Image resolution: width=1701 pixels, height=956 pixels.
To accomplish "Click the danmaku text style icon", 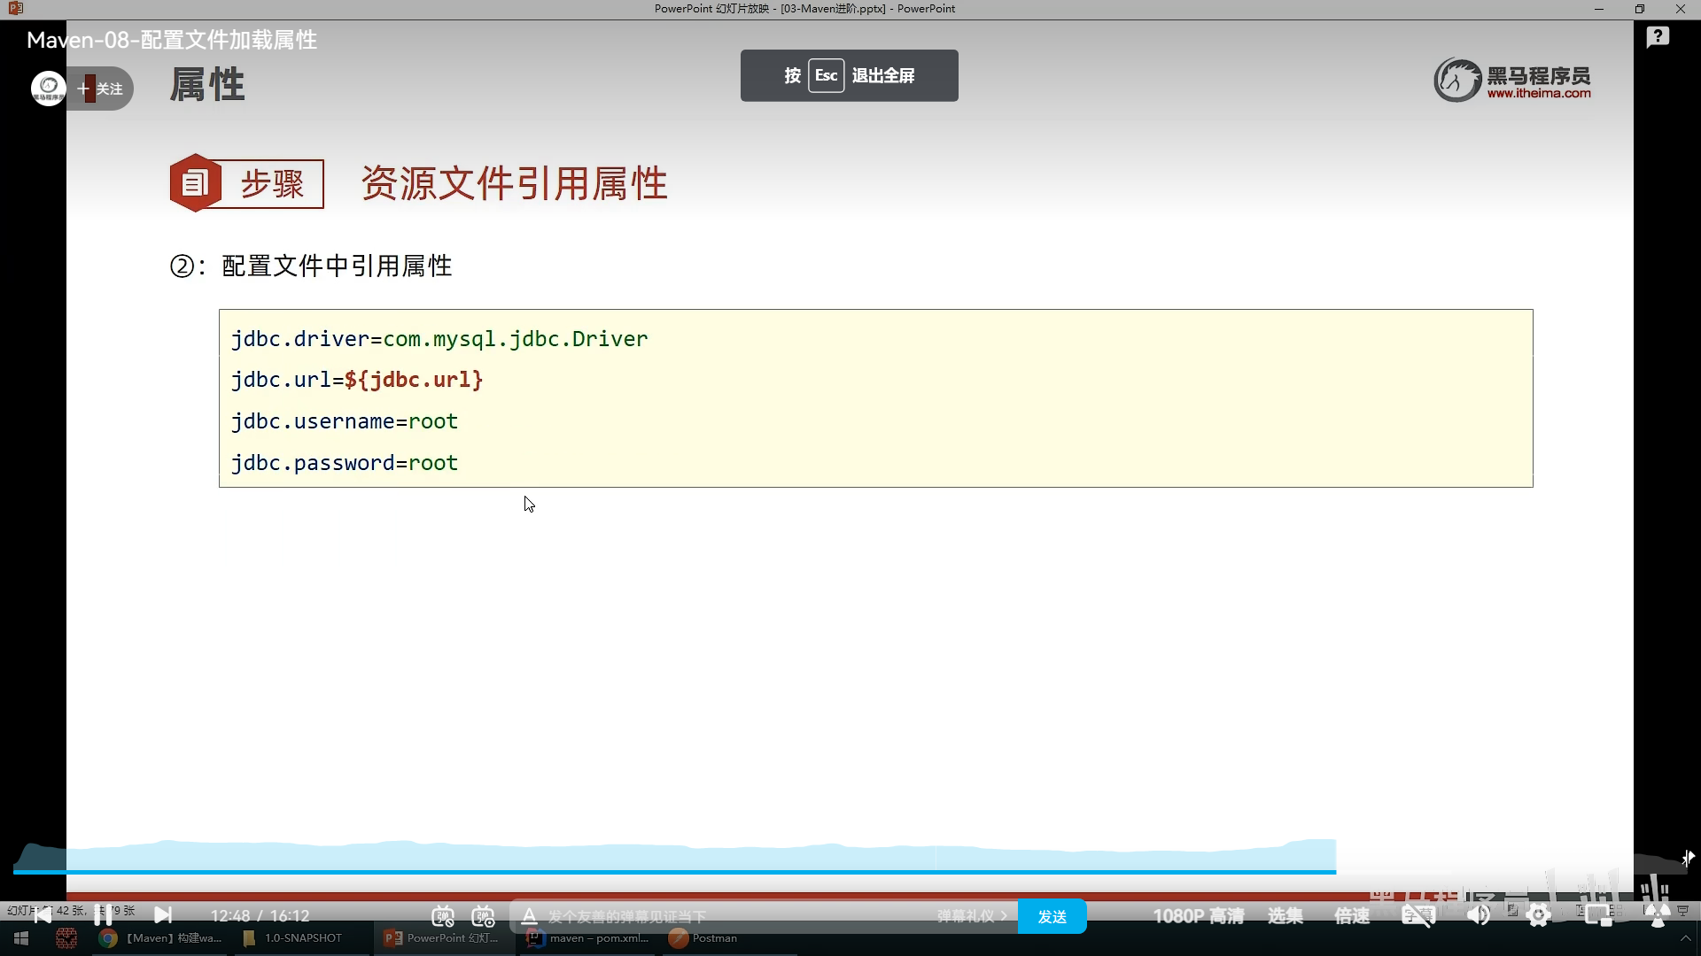I will coord(529,916).
